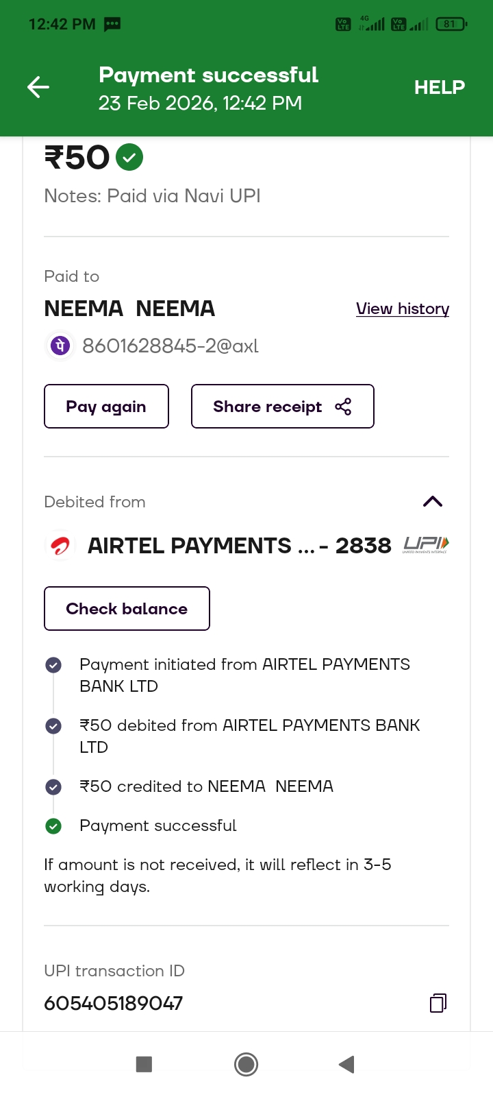Tap share icon inside Share receipt

tap(343, 407)
